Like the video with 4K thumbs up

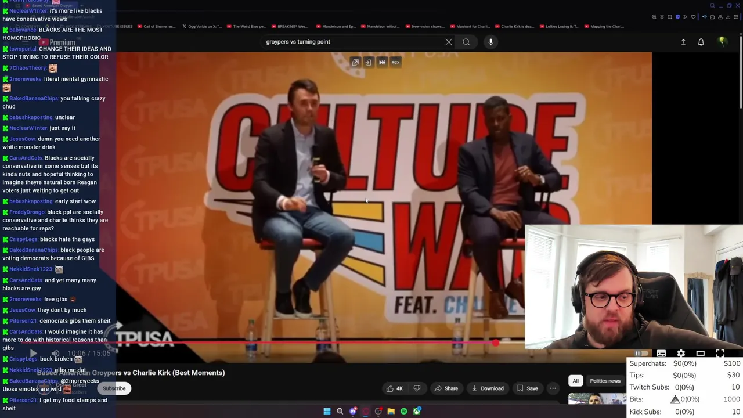click(x=395, y=388)
